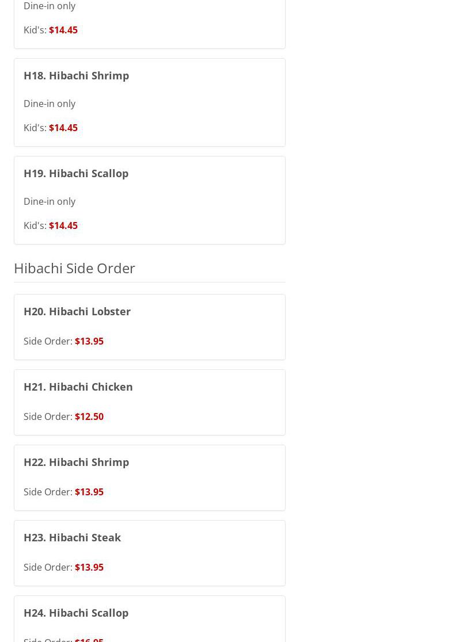Click the "Dine-in only" text under H19
Image resolution: width=452 pixels, height=642 pixels.
pos(50,201)
